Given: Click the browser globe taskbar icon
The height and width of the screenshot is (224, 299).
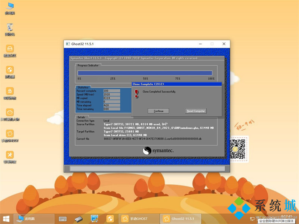Looking at the screenshot, I should 110,219.
